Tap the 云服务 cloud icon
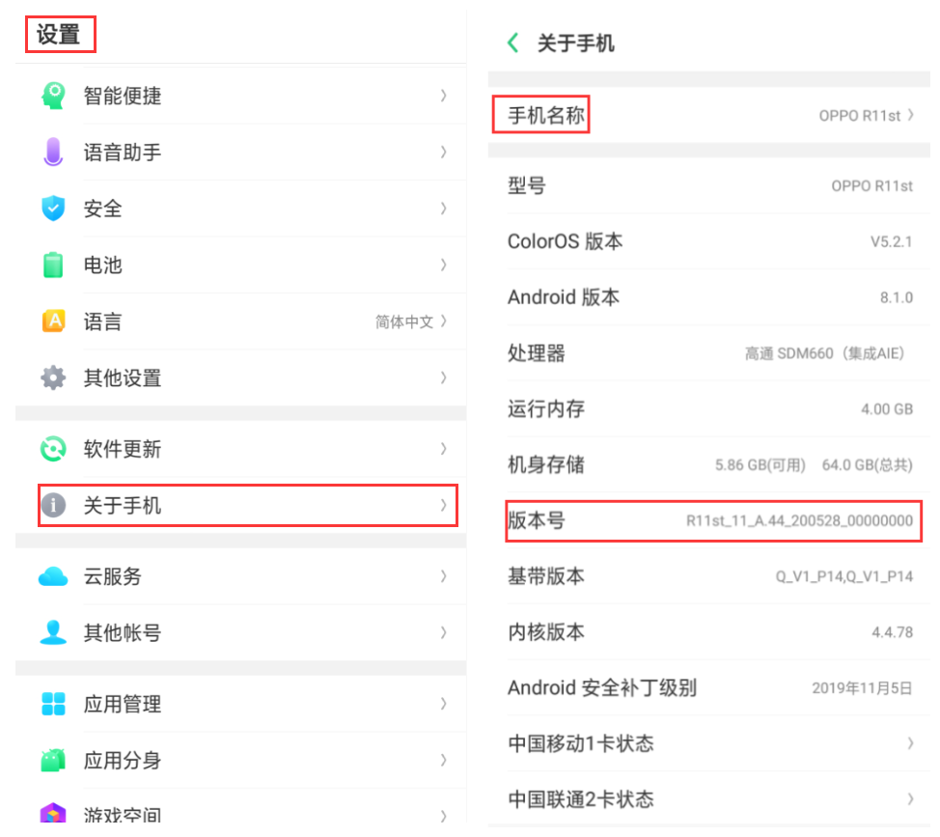This screenshot has height=837, width=940. click(53, 576)
